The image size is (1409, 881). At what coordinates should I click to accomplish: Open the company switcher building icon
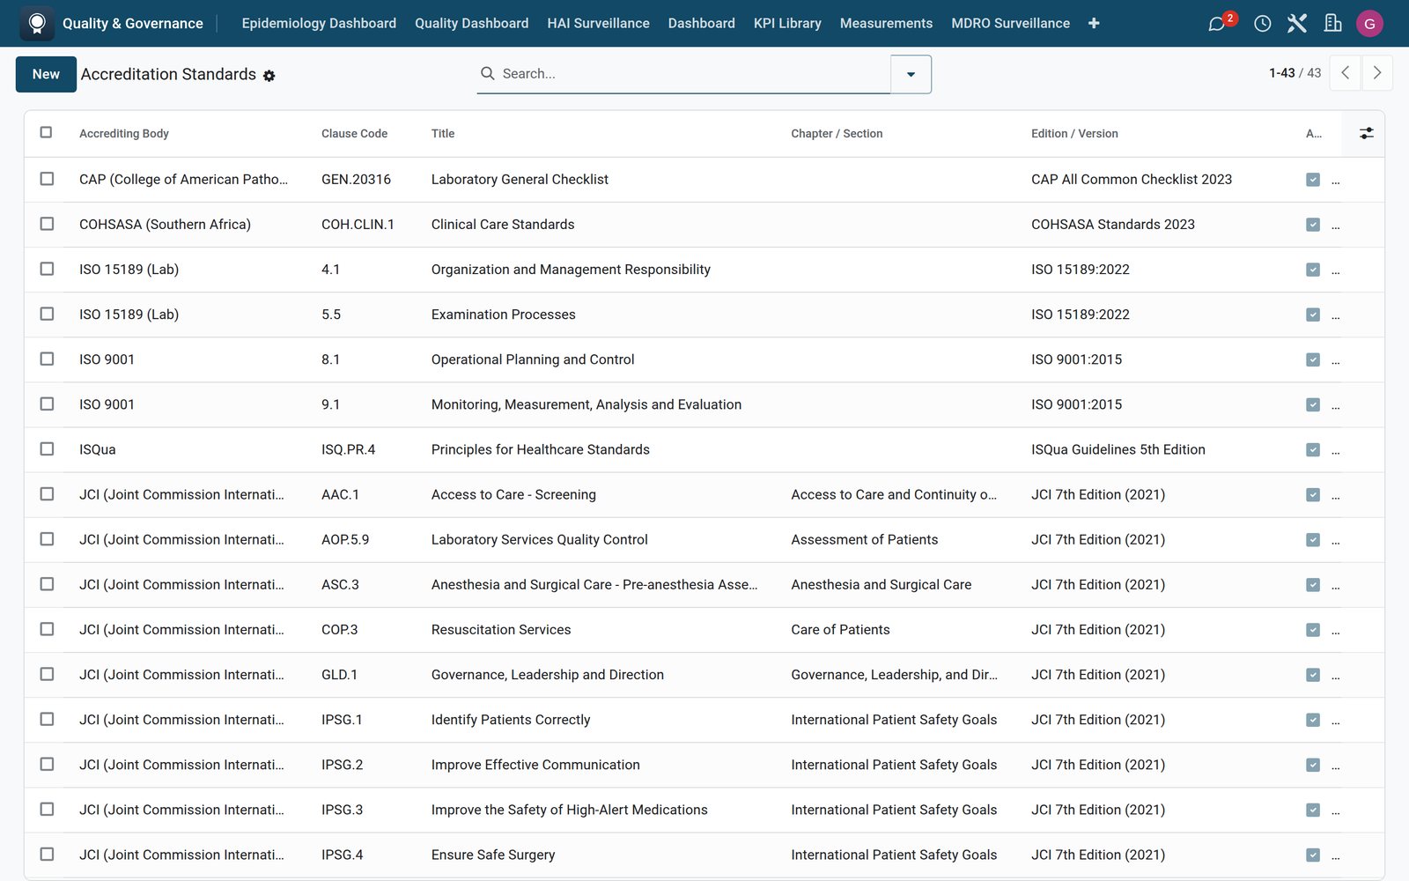click(1332, 24)
